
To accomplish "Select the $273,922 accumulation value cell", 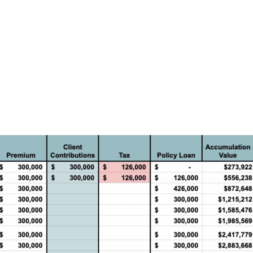I will [228, 167].
